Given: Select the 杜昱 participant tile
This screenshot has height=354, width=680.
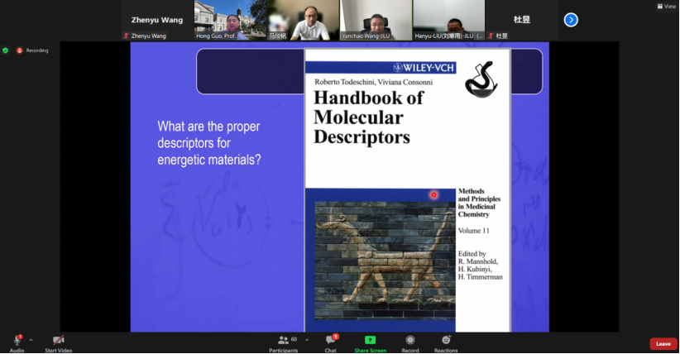Looking at the screenshot, I should pyautogui.click(x=521, y=20).
